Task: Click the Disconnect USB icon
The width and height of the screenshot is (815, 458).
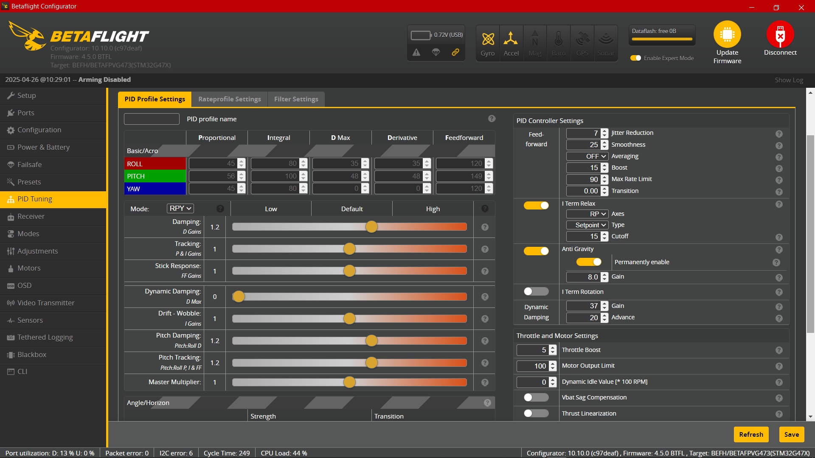Action: 780,34
